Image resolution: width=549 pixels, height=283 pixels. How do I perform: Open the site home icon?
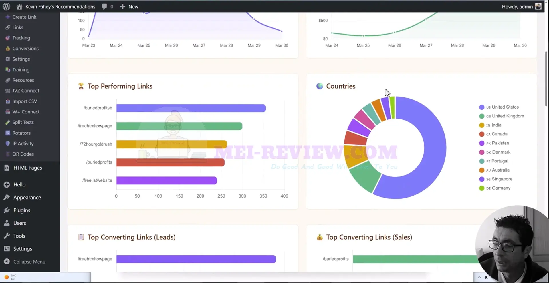point(19,6)
